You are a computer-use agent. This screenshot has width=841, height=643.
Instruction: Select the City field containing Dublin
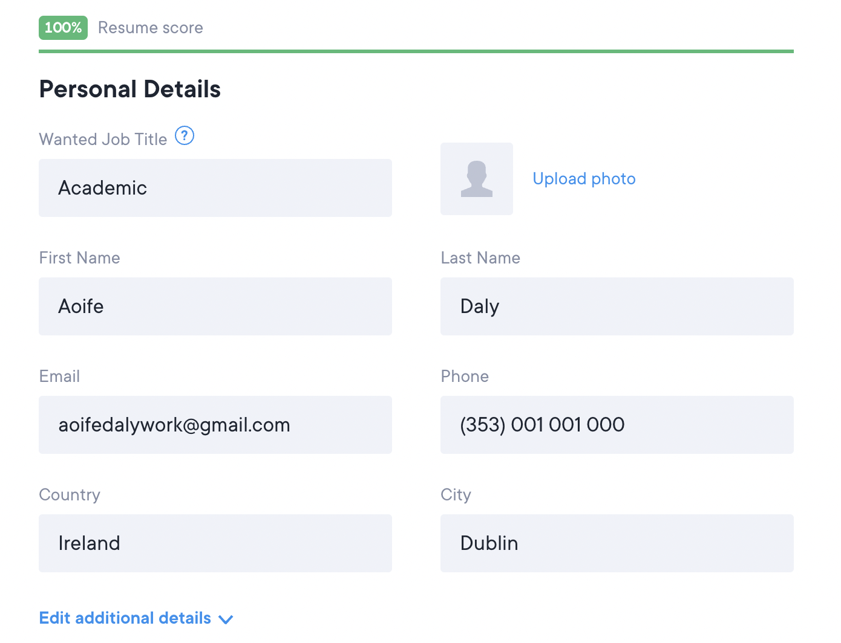pos(617,543)
